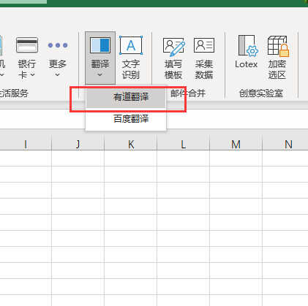
Task: Click the 填写模板 fill template icon
Action: [173, 47]
